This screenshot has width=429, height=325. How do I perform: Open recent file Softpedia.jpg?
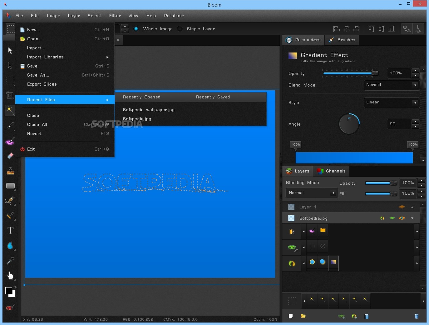(137, 119)
